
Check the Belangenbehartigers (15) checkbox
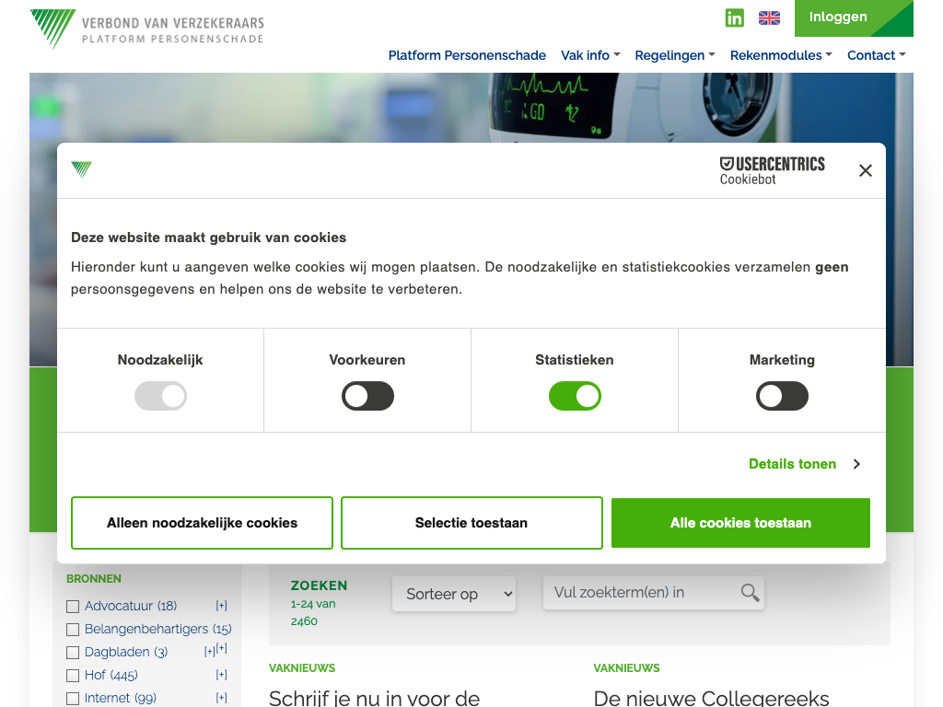click(73, 630)
